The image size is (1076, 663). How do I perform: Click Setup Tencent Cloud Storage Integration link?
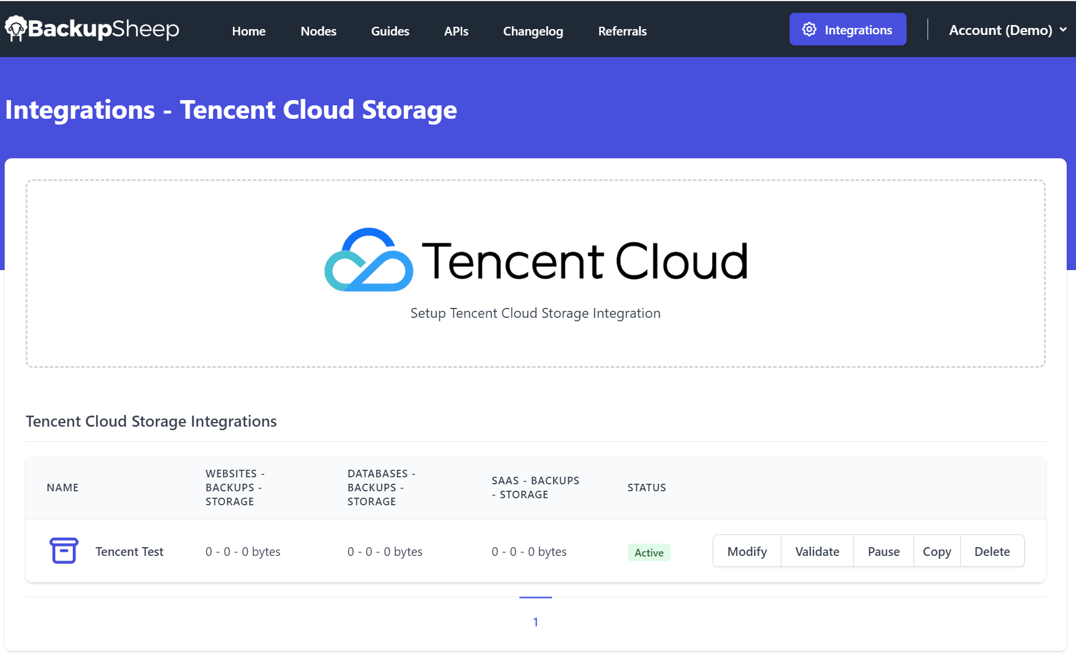click(x=536, y=313)
